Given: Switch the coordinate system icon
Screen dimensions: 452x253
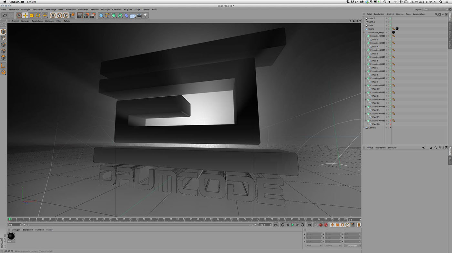Looking at the screenshot, I should [x=72, y=15].
